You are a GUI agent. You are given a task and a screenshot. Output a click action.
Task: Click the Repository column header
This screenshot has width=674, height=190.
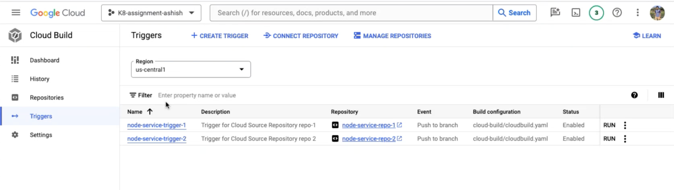point(344,112)
